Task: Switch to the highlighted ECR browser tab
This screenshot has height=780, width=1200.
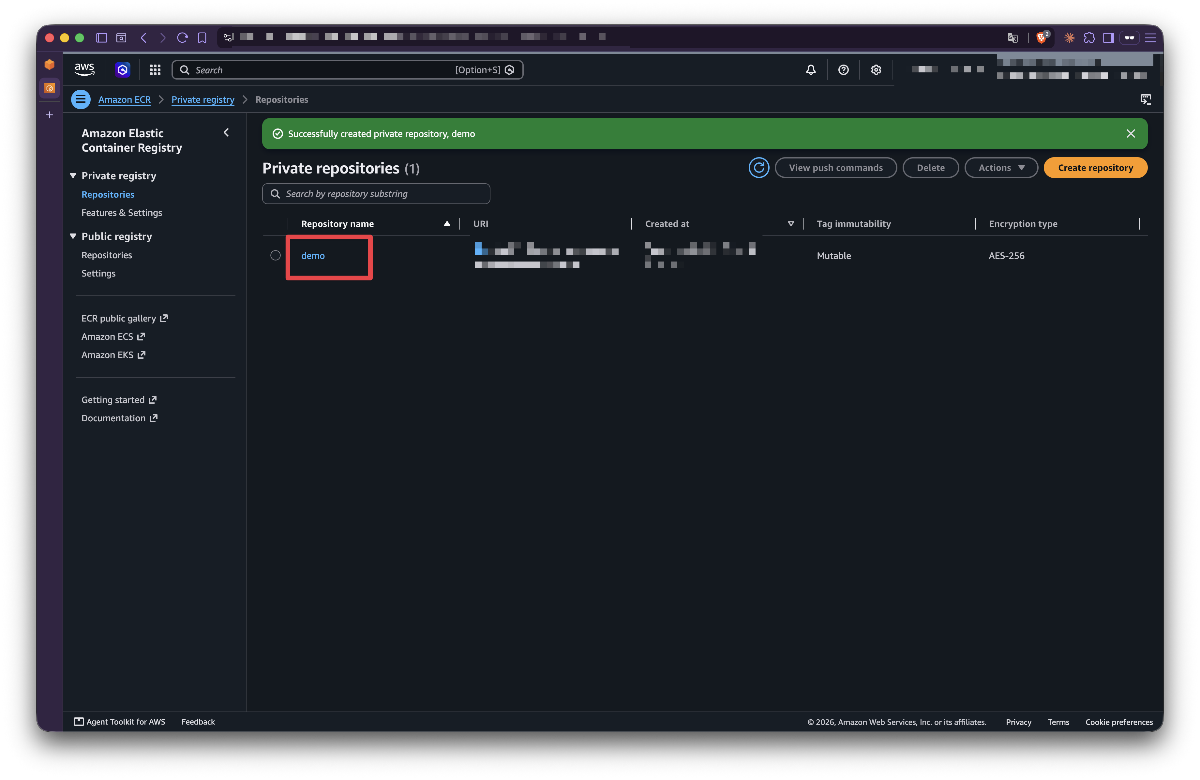Action: [x=50, y=88]
